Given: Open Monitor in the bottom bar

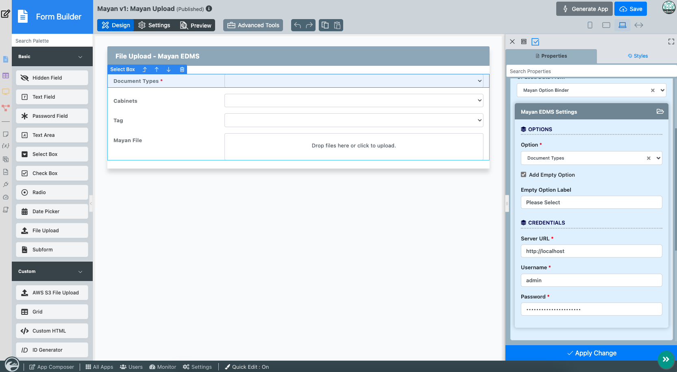Looking at the screenshot, I should tap(163, 367).
